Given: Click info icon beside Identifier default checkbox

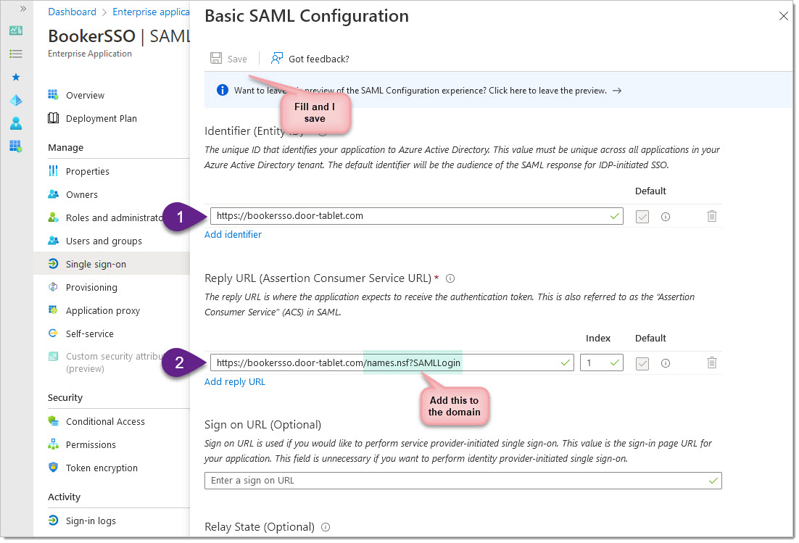Looking at the screenshot, I should pyautogui.click(x=665, y=216).
